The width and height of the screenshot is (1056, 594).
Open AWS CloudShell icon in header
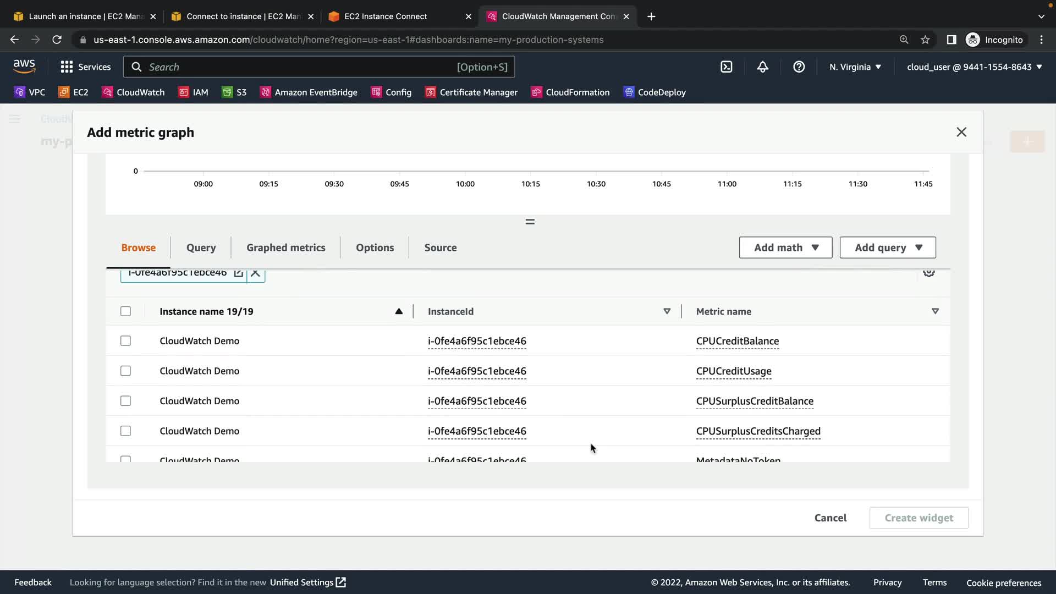tap(726, 67)
